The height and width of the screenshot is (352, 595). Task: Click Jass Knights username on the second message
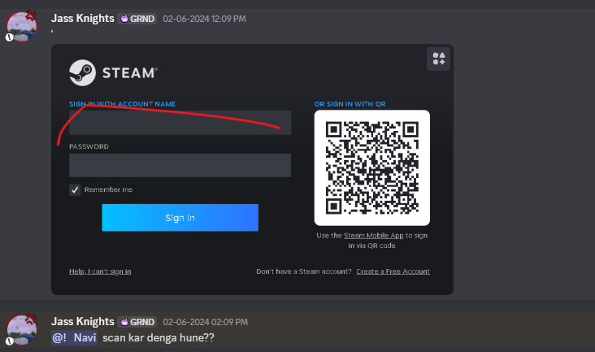click(83, 322)
